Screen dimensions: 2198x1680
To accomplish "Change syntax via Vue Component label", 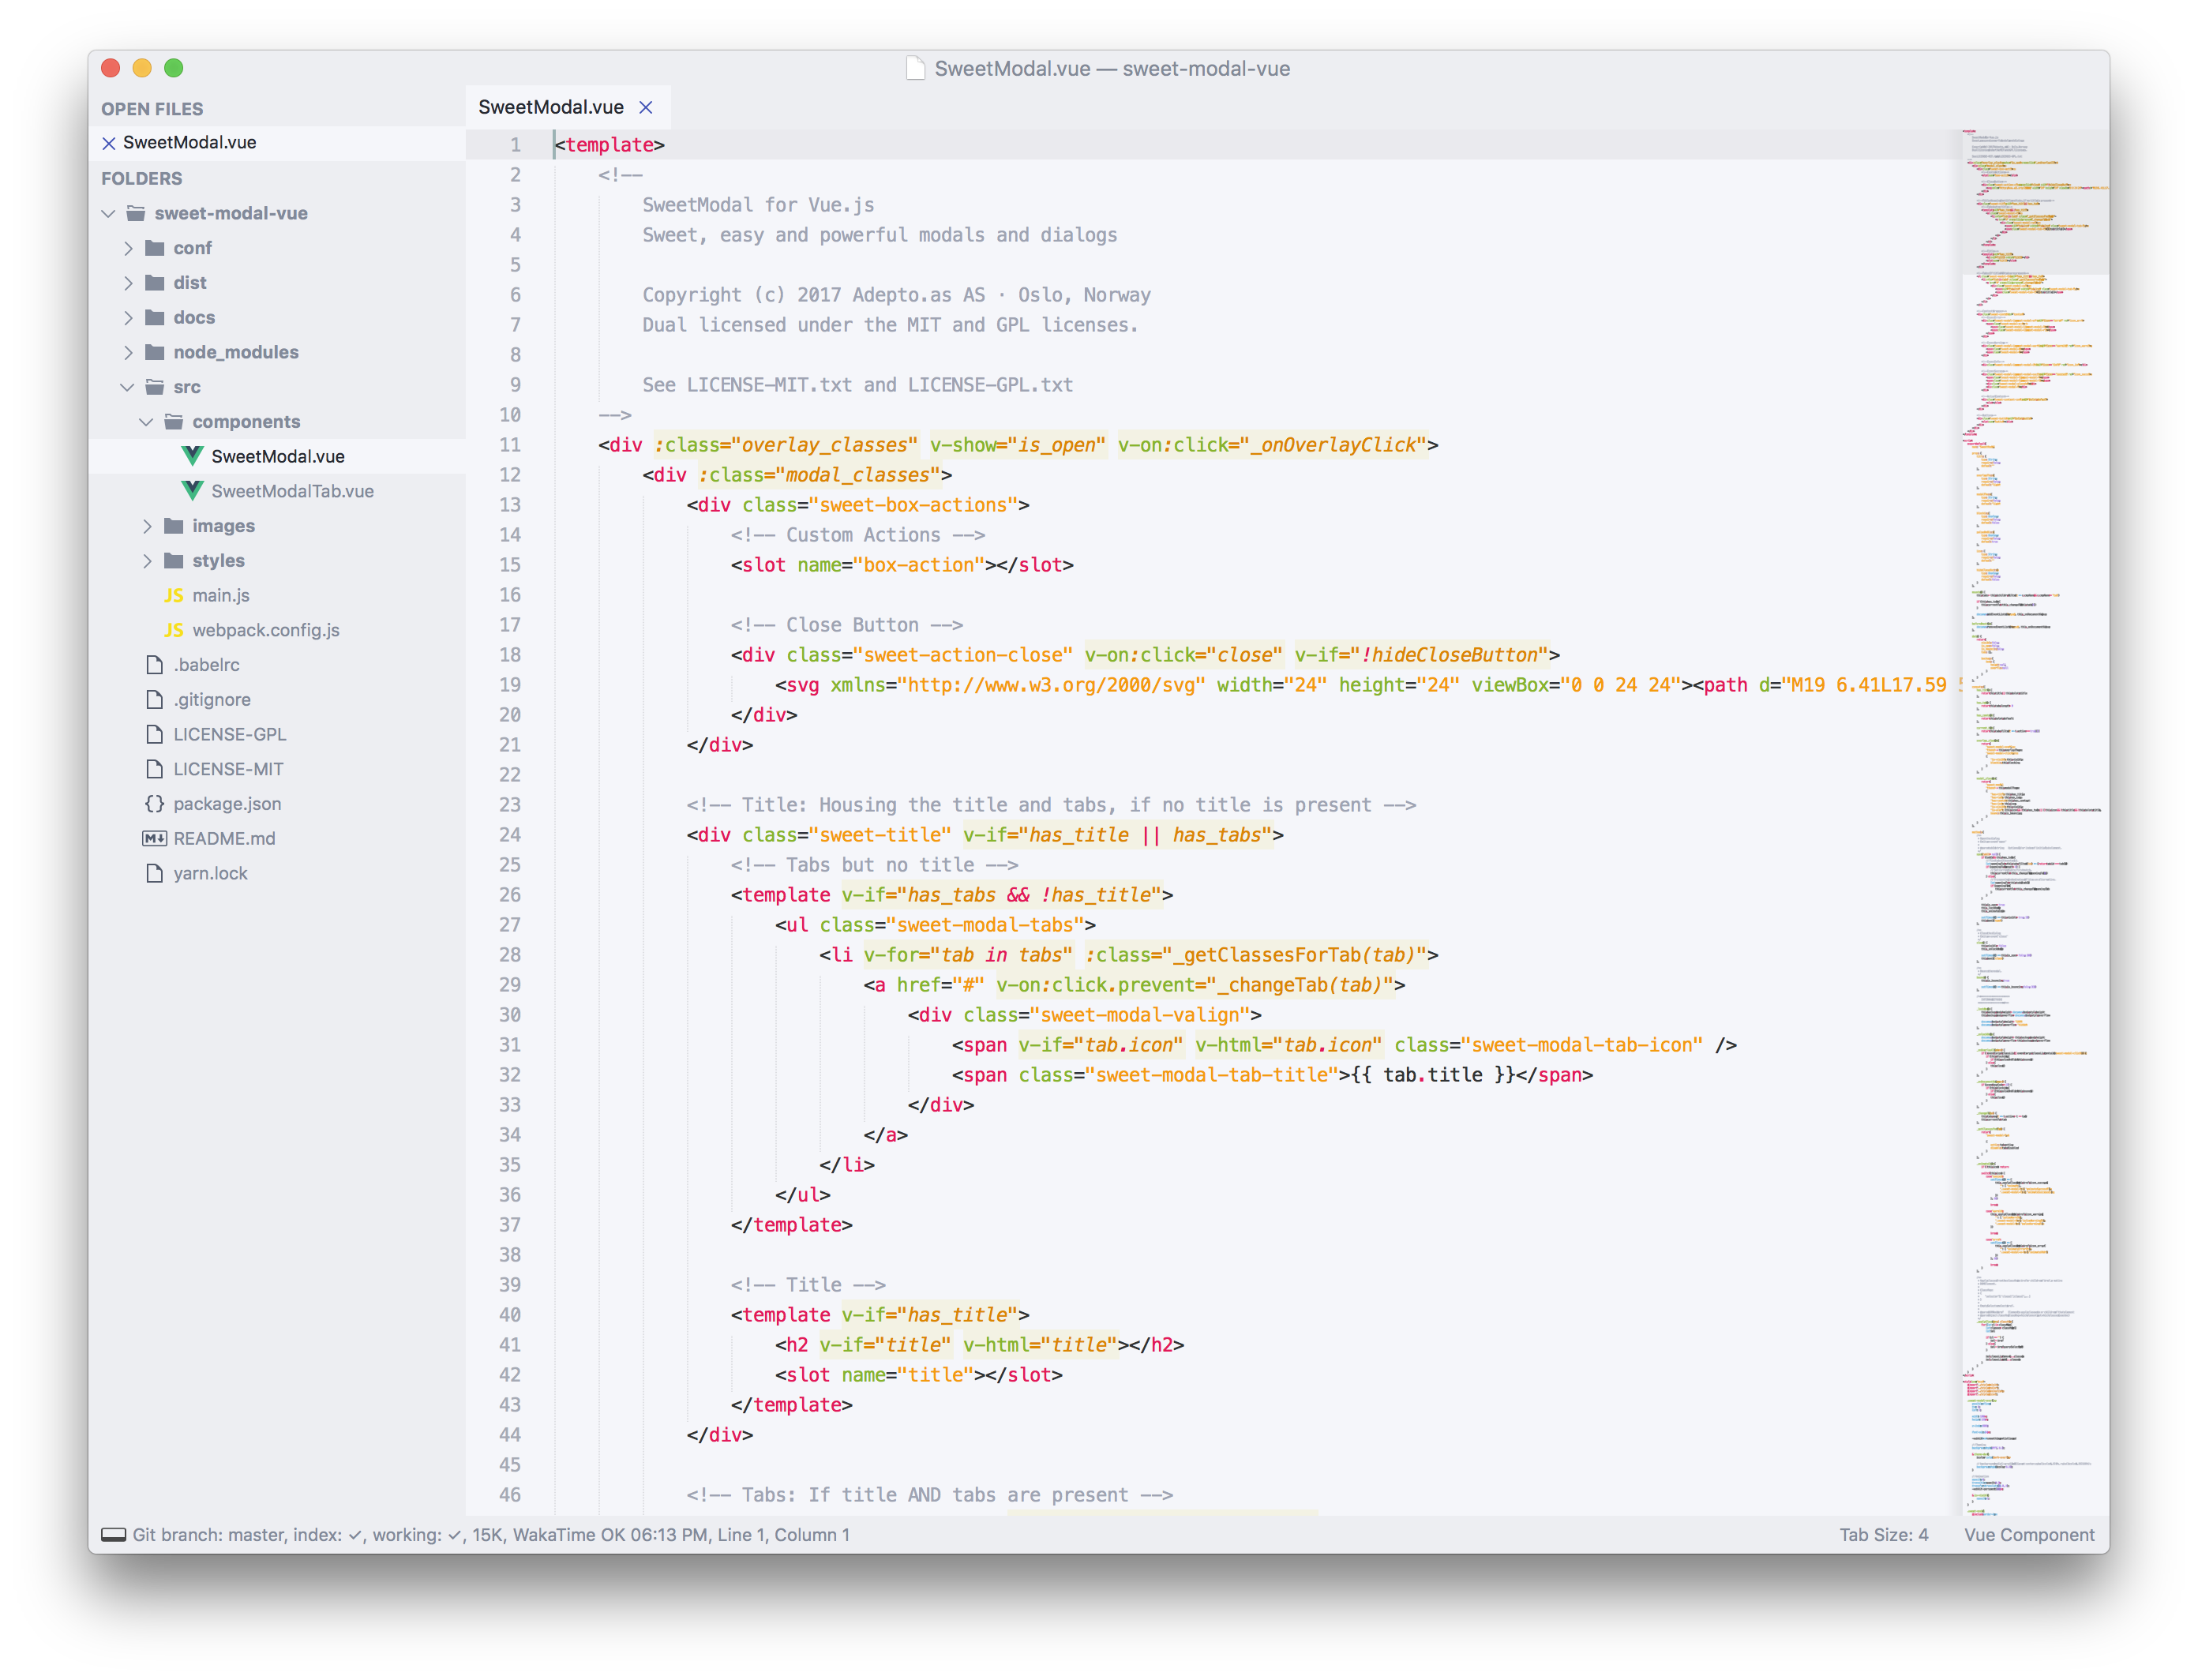I will pyautogui.click(x=2028, y=1535).
